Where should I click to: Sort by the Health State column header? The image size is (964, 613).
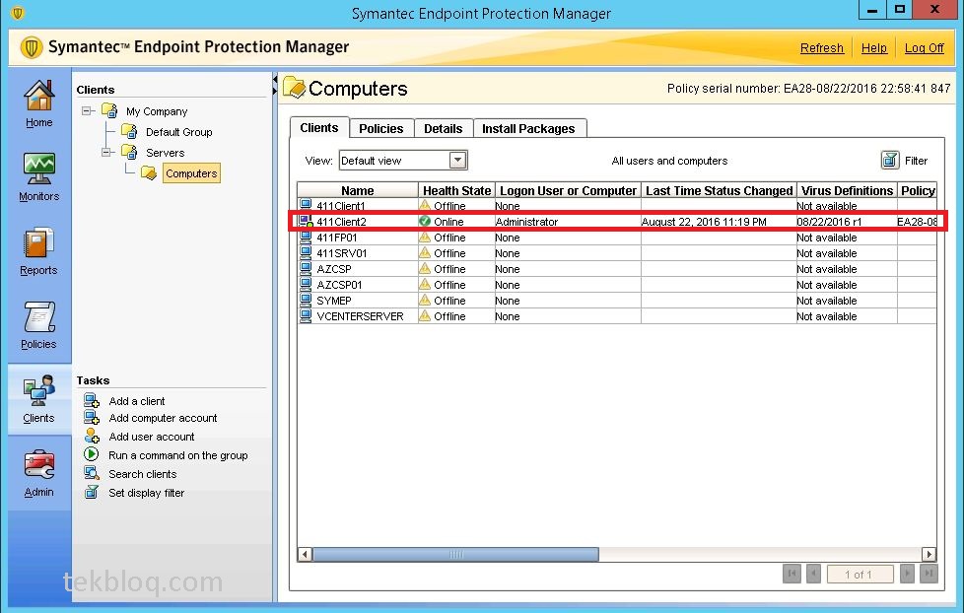(x=456, y=190)
